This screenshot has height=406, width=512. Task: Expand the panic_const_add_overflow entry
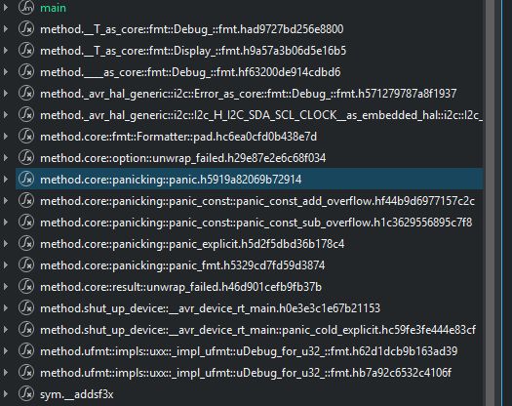pos(6,201)
